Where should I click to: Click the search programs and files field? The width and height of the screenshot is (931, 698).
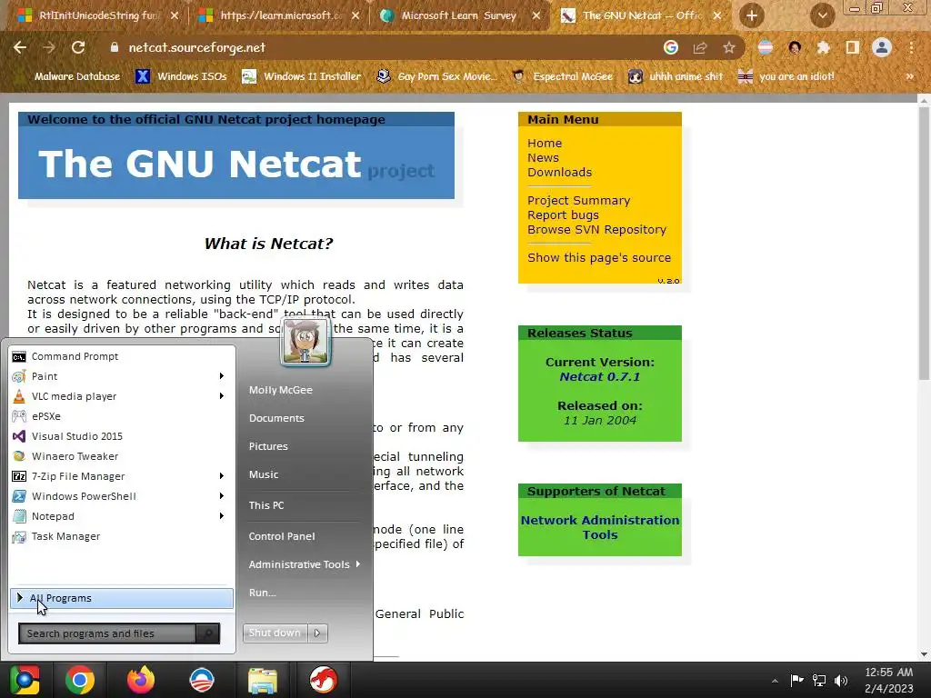(107, 633)
